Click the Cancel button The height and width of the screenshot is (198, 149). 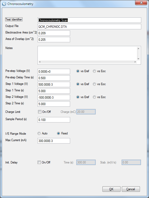click(x=131, y=189)
